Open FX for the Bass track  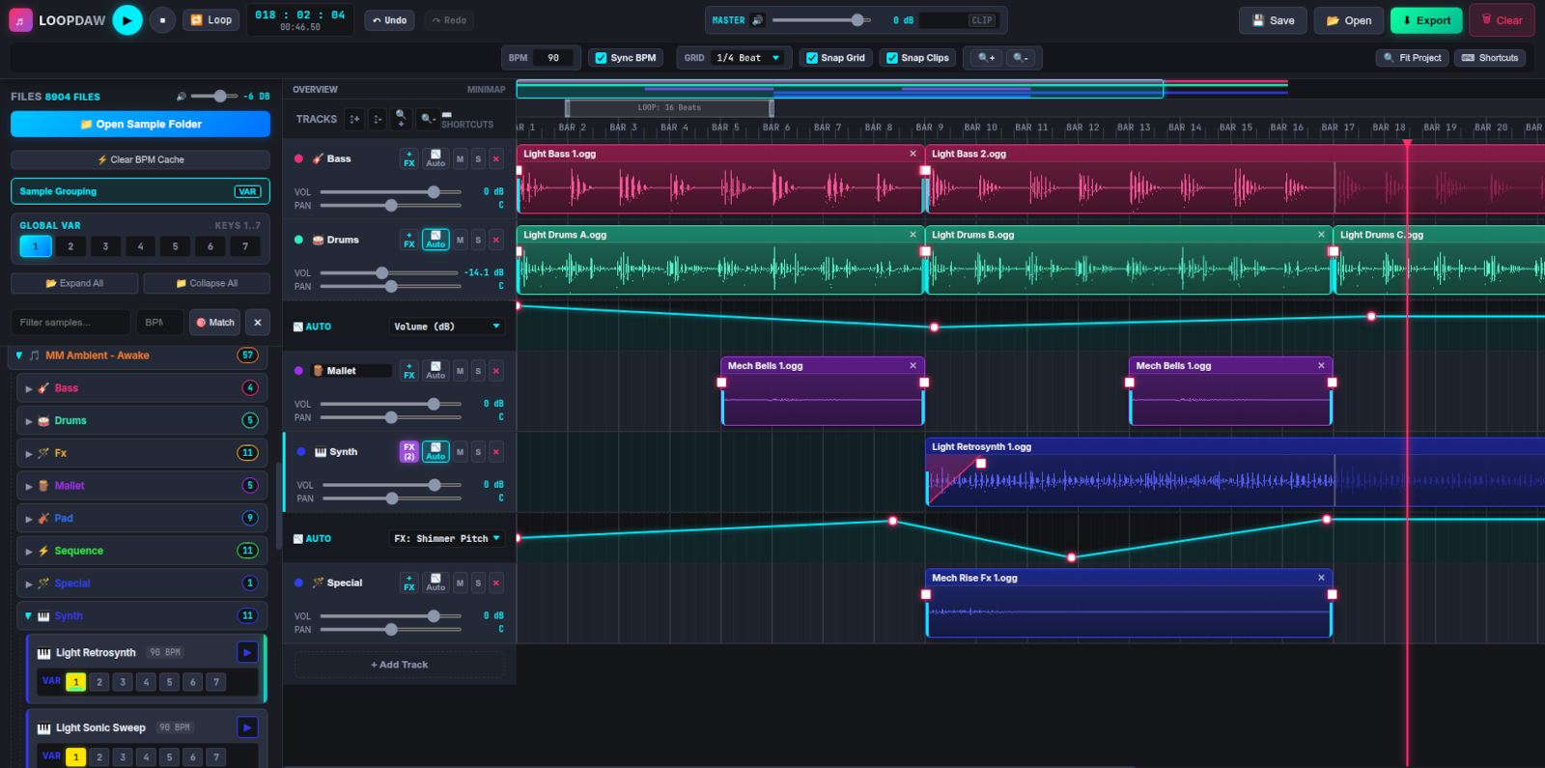409,158
